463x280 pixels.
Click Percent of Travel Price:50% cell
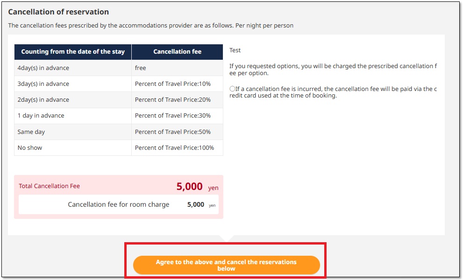[x=173, y=132]
